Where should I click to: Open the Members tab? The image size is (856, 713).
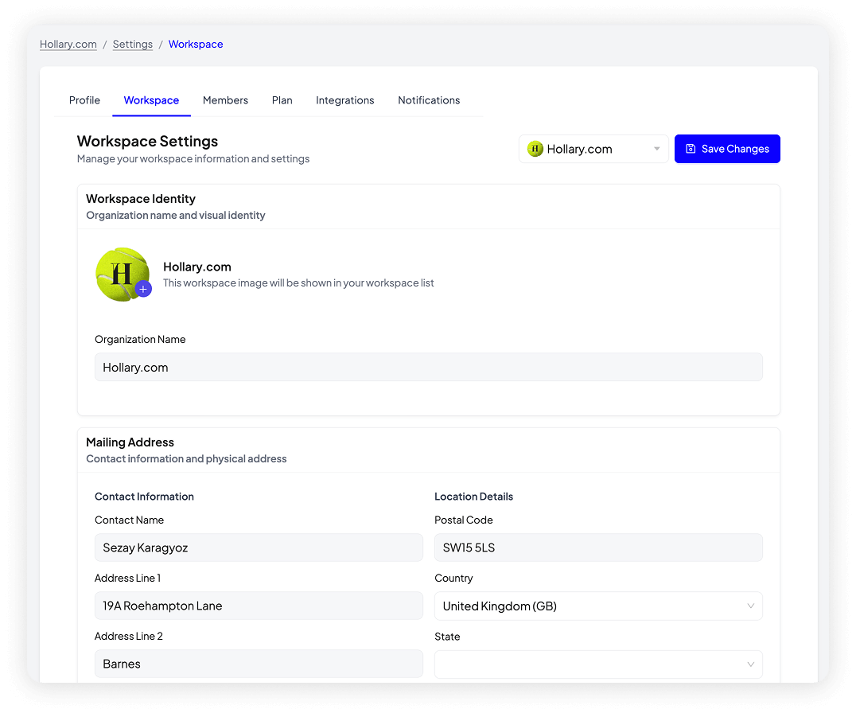225,100
